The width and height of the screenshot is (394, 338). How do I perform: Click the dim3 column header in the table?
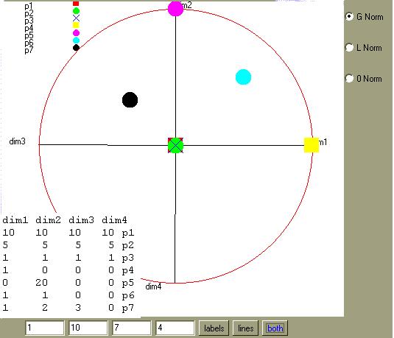[x=81, y=220]
